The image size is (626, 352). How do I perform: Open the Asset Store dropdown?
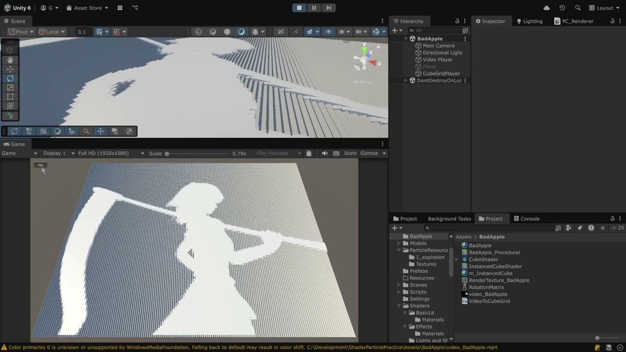[88, 8]
